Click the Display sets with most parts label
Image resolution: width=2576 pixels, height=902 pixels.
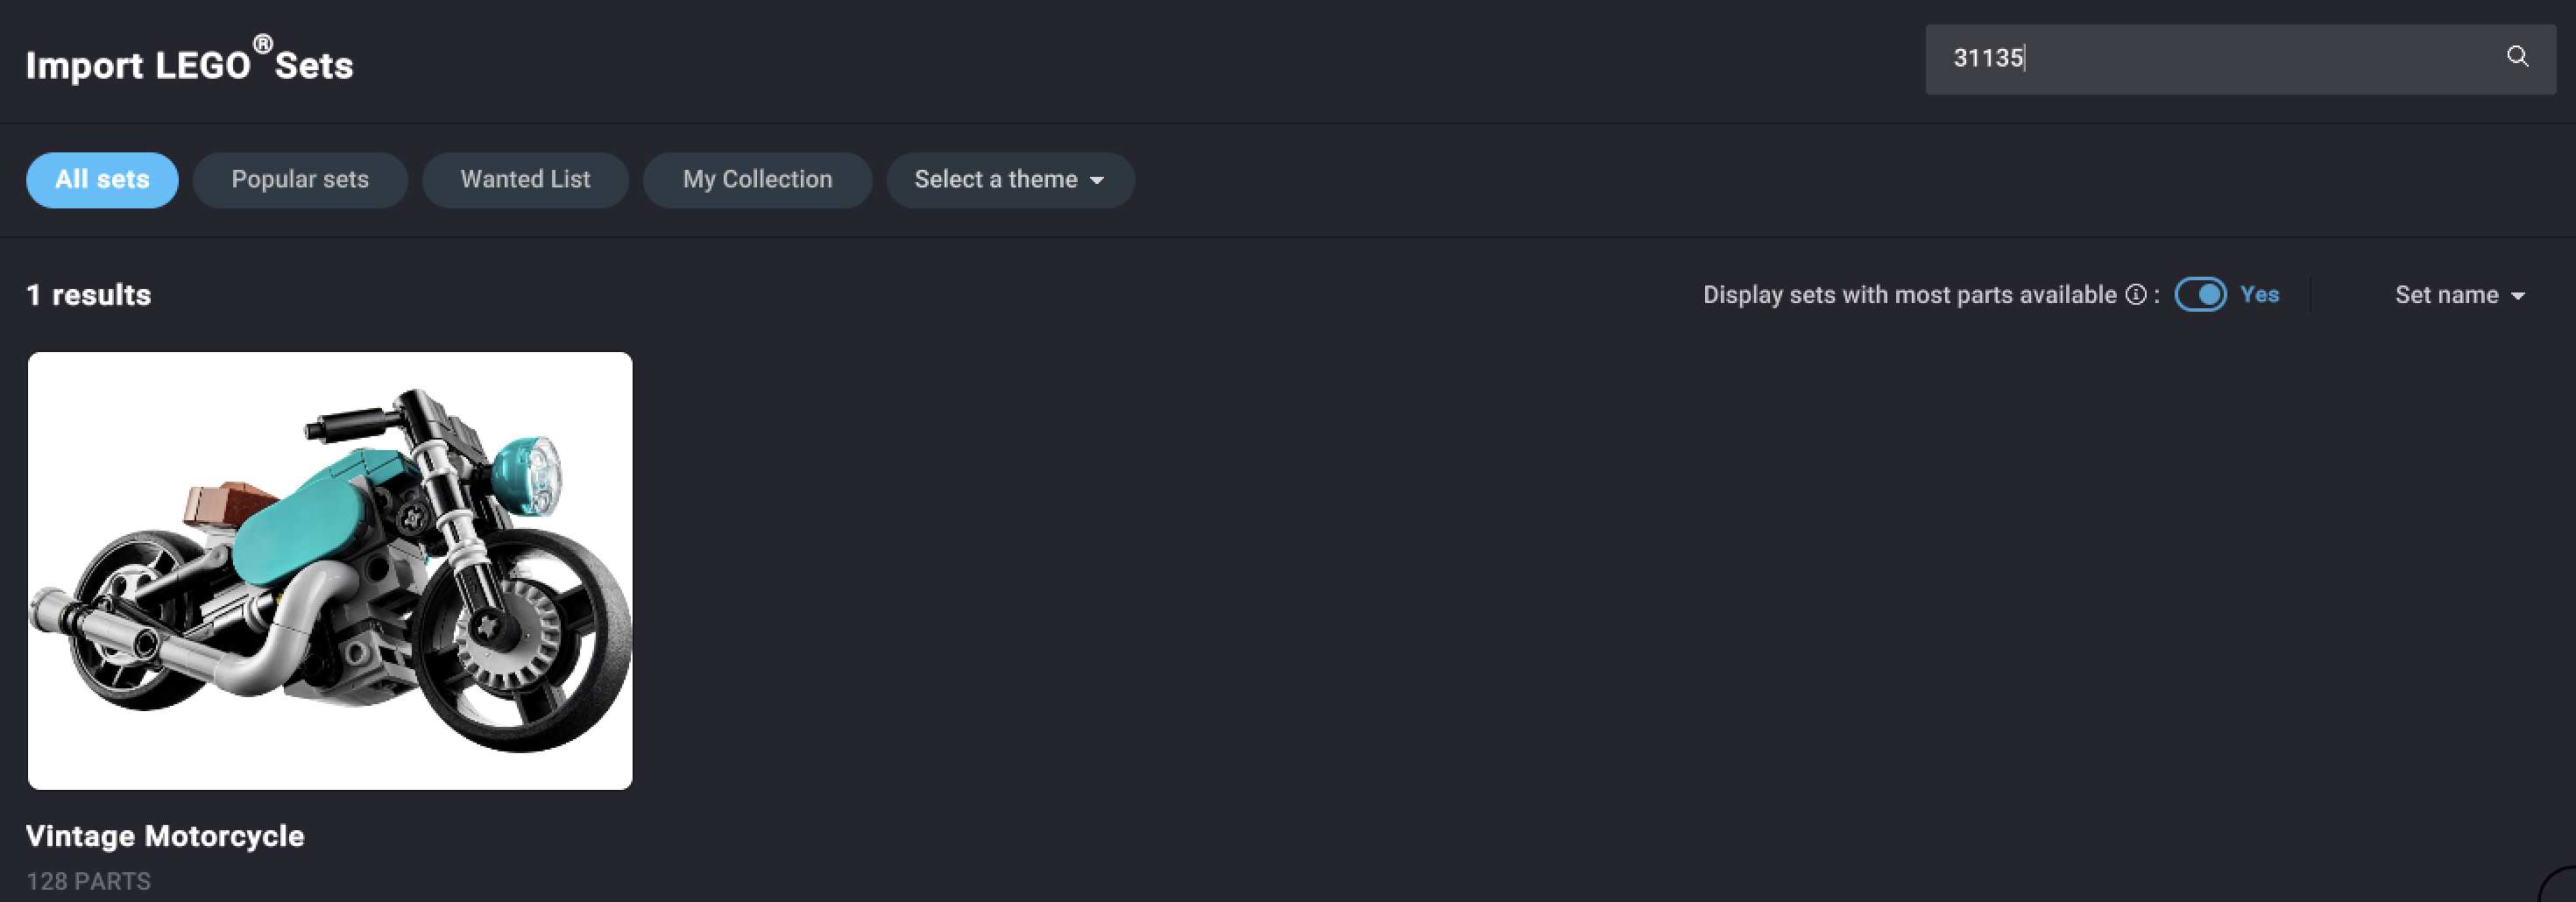(1909, 295)
